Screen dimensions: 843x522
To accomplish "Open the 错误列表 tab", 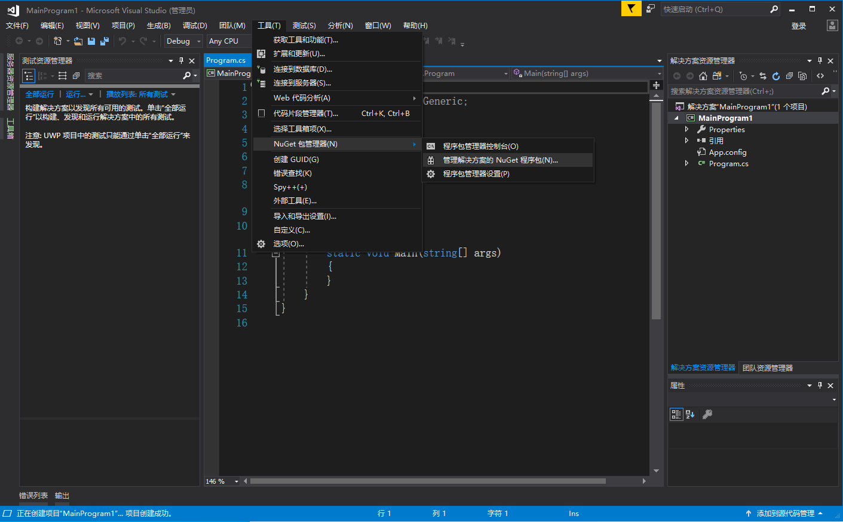I will (x=33, y=496).
